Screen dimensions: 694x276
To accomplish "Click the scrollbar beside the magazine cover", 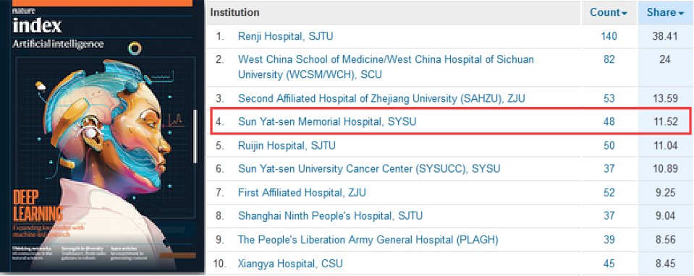I will 194,137.
